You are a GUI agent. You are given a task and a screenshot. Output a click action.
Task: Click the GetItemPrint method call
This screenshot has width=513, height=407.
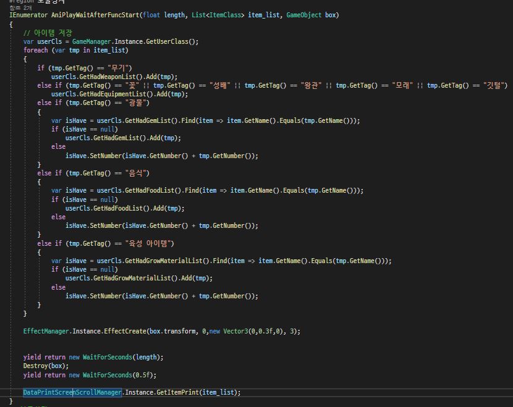(177, 392)
